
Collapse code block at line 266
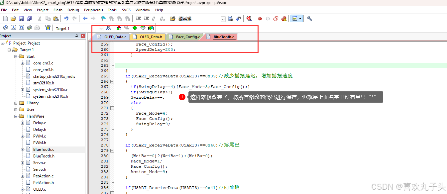tap(112, 81)
